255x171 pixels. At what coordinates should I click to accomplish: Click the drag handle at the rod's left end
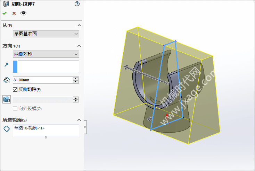[125, 67]
